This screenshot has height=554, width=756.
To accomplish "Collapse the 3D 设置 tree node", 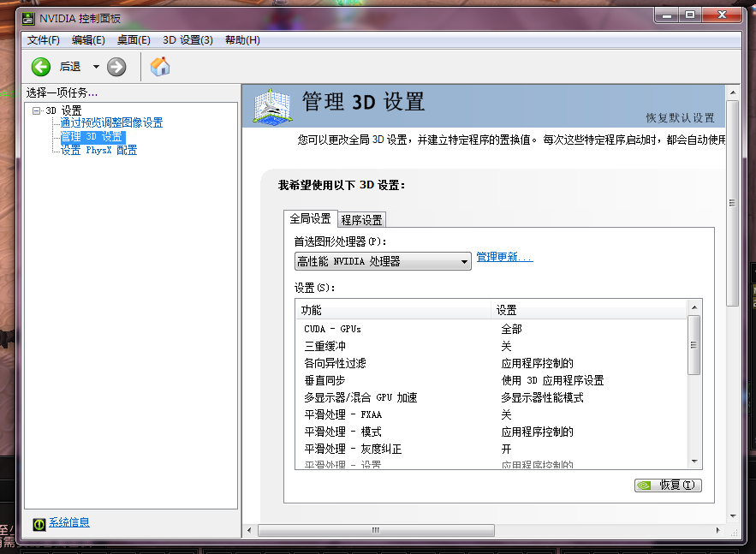I will pyautogui.click(x=36, y=111).
